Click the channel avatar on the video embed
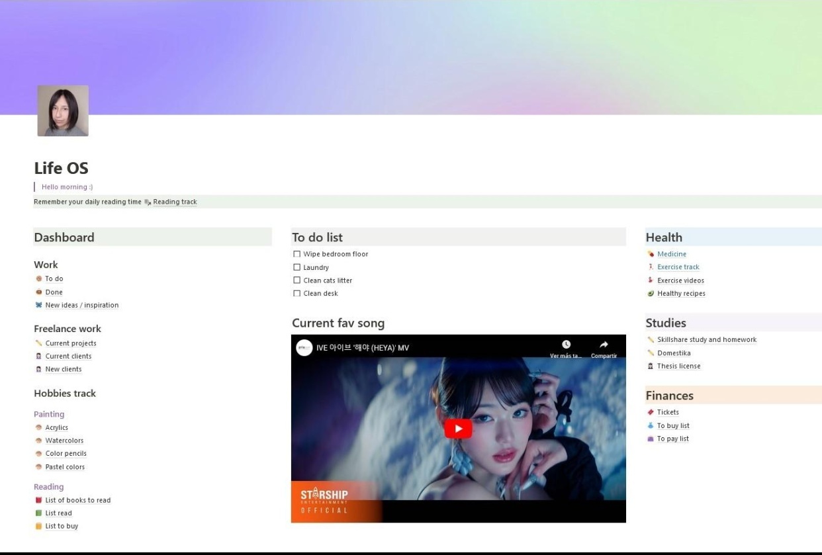Screen dimensions: 822x555 304,348
